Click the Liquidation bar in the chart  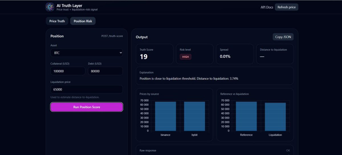[275, 117]
